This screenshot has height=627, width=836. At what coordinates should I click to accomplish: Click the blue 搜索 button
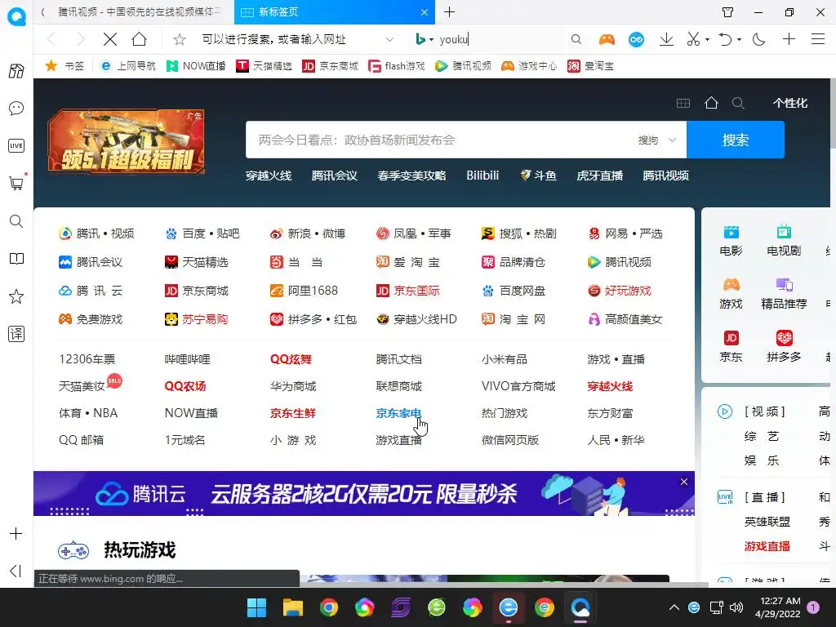click(736, 140)
